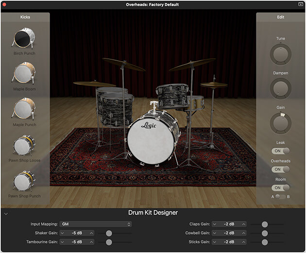The image size is (306, 253).
Task: Pick the Pawn Shop Loose kick
Action: click(x=24, y=144)
